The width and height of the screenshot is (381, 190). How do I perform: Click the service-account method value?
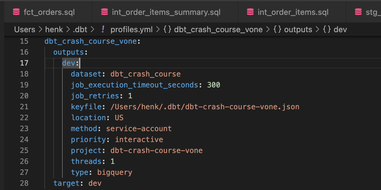pyautogui.click(x=139, y=128)
